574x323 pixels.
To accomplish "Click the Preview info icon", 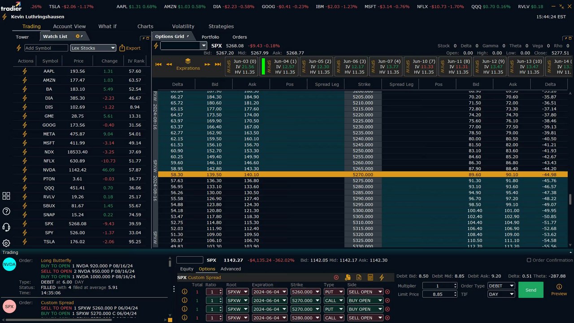I will point(559,287).
